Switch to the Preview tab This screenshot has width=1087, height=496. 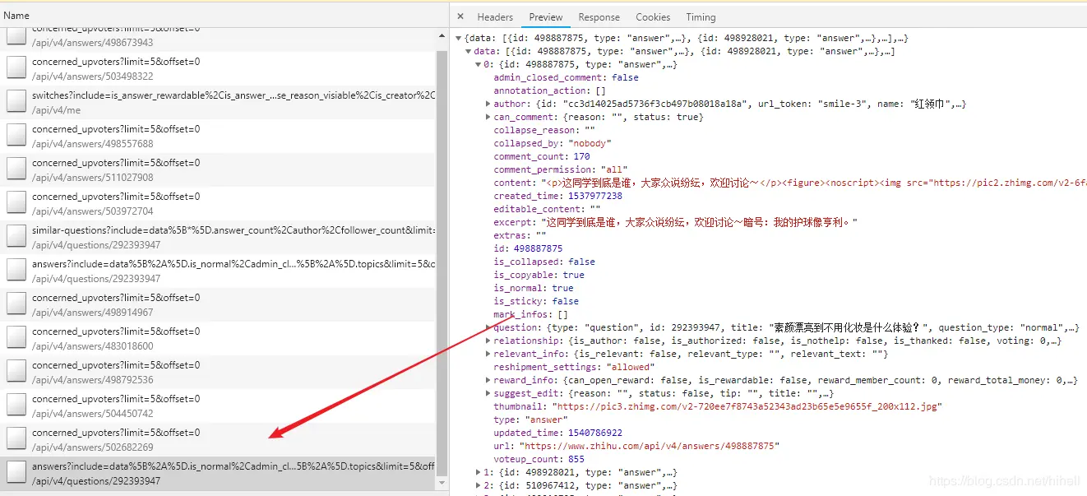[x=546, y=16]
